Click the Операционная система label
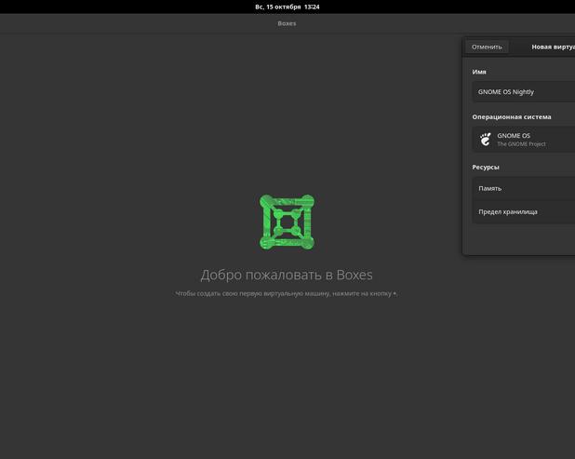The height and width of the screenshot is (459, 575). pos(512,117)
